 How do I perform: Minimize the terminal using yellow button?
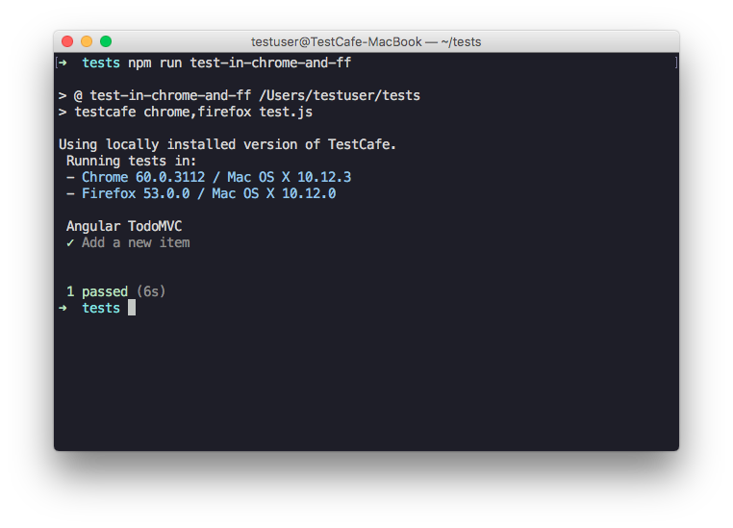(87, 41)
